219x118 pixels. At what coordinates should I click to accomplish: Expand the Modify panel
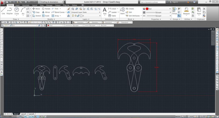51,19
